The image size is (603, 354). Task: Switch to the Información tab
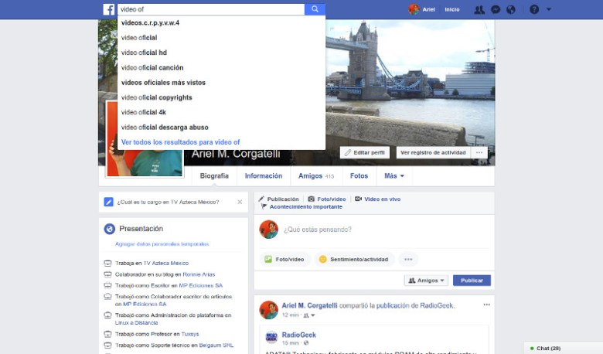point(264,176)
